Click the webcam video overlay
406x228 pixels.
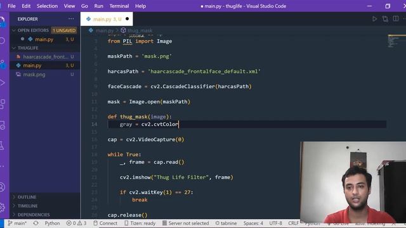(x=353, y=182)
